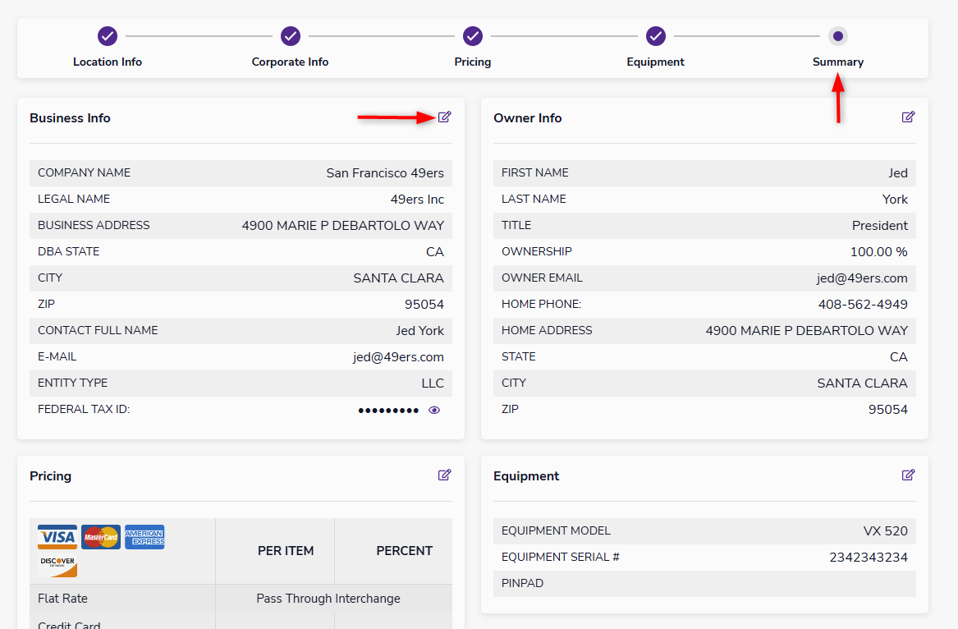Screen dimensions: 958x629
Task: Edit the Owner Info section
Action: [x=908, y=117]
